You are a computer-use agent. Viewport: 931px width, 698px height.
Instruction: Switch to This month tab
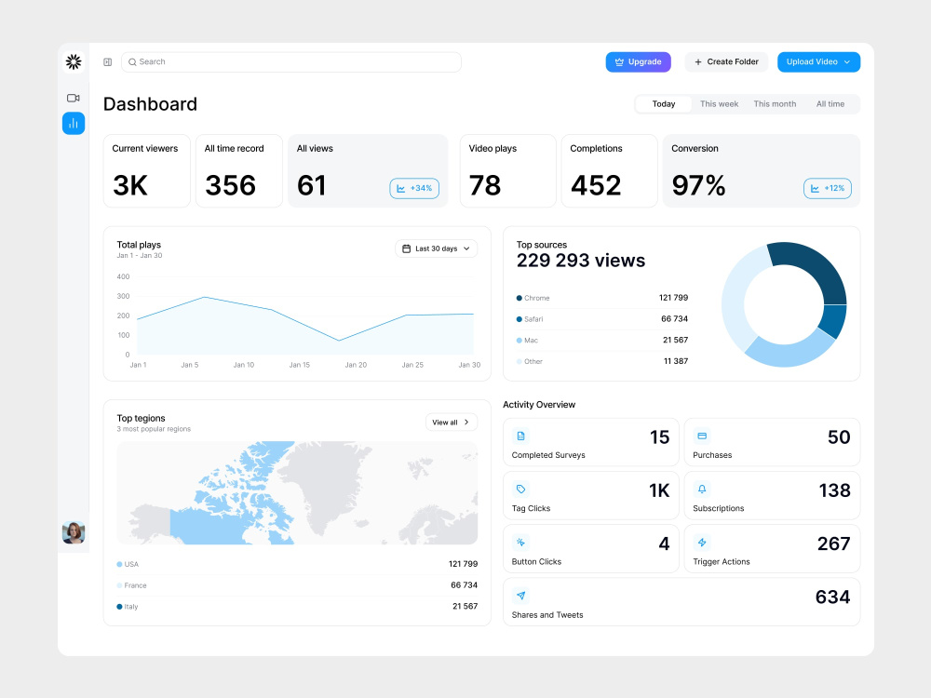775,104
